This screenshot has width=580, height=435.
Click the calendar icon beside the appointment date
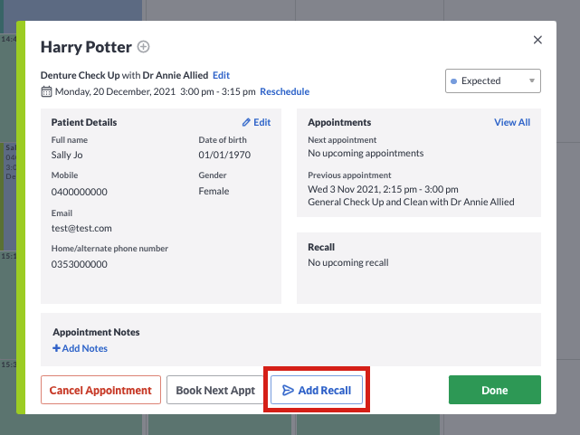pyautogui.click(x=46, y=91)
